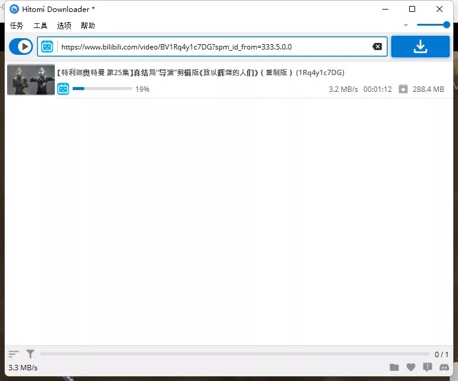The image size is (458, 381).
Task: Open the Discord icon link
Action: [444, 367]
